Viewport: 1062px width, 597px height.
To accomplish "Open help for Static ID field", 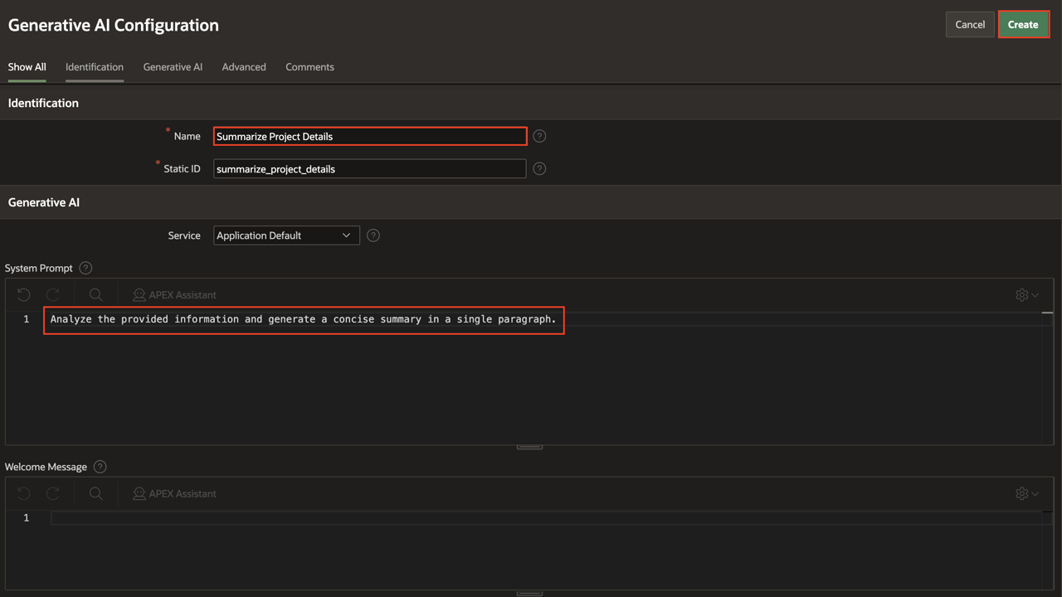I will 539,168.
